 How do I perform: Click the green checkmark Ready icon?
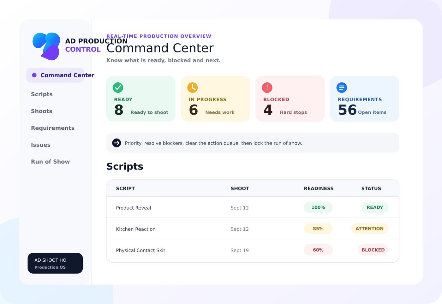(118, 87)
